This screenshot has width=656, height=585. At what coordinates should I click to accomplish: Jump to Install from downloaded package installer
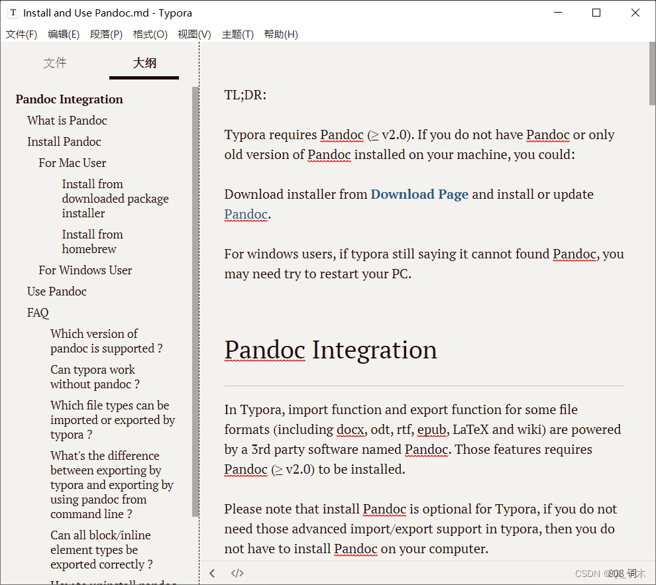point(115,199)
